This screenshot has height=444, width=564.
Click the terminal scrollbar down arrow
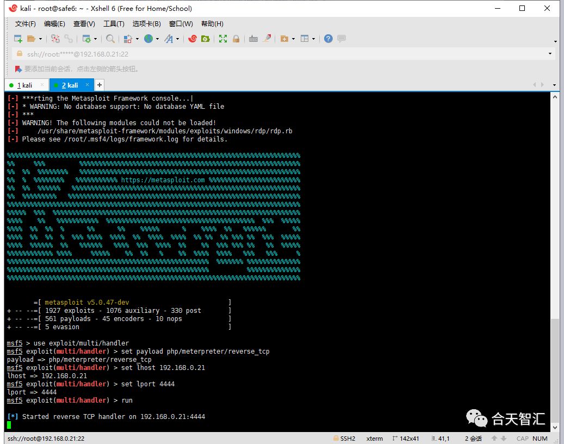tap(555, 428)
